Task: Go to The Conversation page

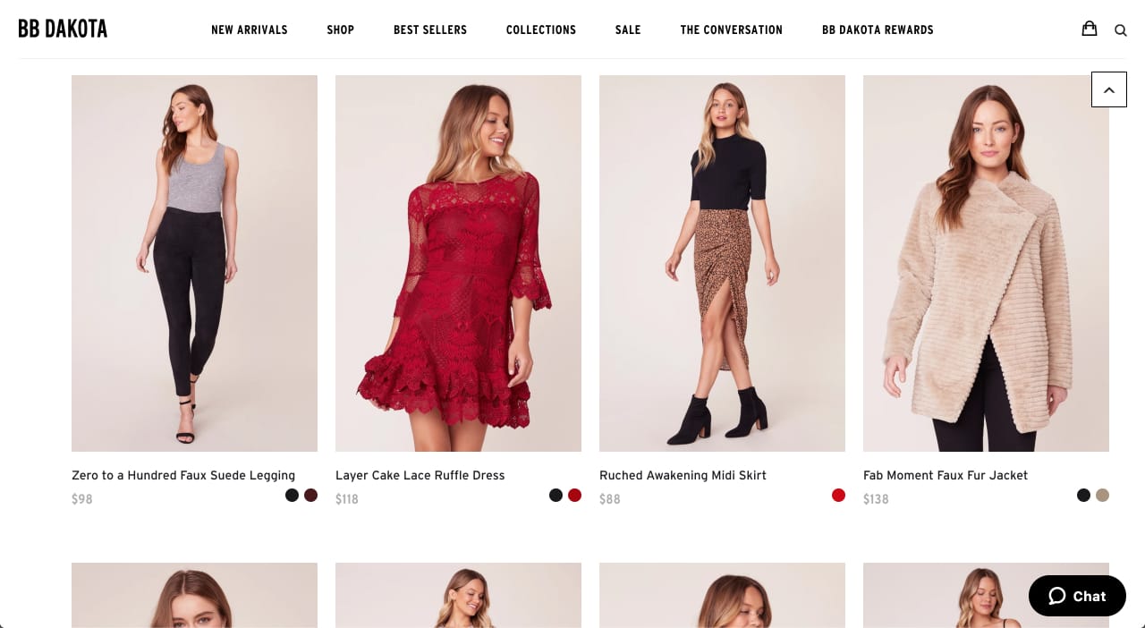Action: tap(732, 30)
